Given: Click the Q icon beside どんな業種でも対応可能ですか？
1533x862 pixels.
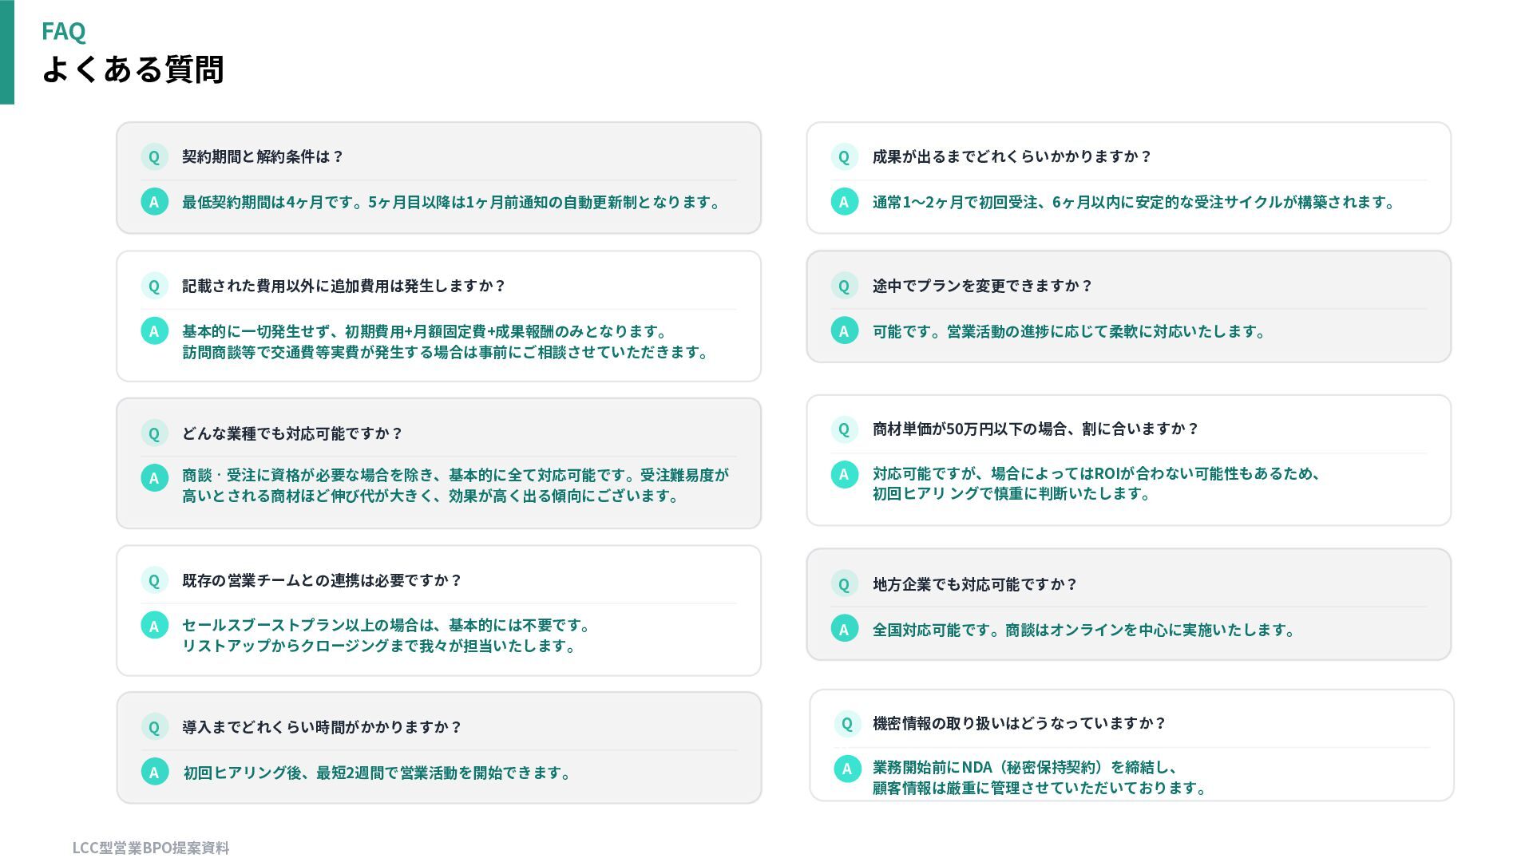Looking at the screenshot, I should pos(154,433).
